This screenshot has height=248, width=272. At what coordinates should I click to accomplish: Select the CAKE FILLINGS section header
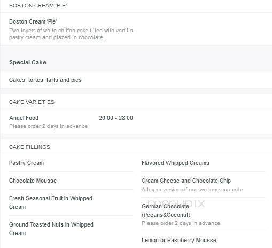point(29,147)
